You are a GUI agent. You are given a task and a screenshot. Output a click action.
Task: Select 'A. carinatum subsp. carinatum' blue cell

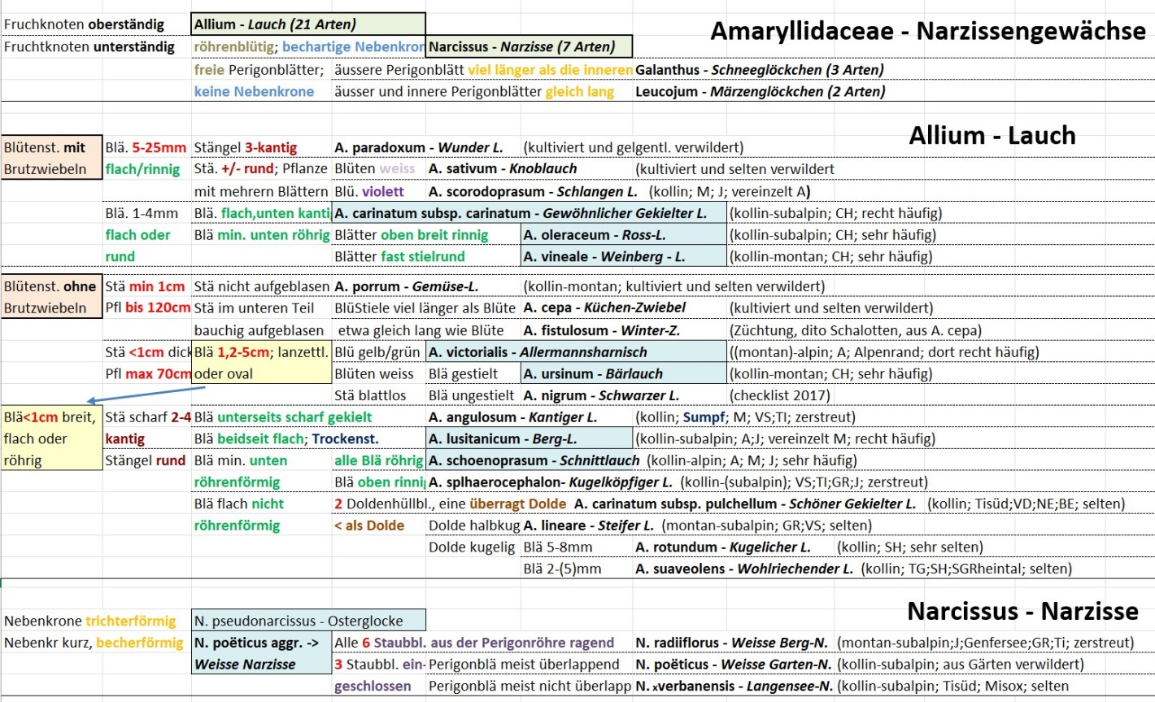(530, 213)
